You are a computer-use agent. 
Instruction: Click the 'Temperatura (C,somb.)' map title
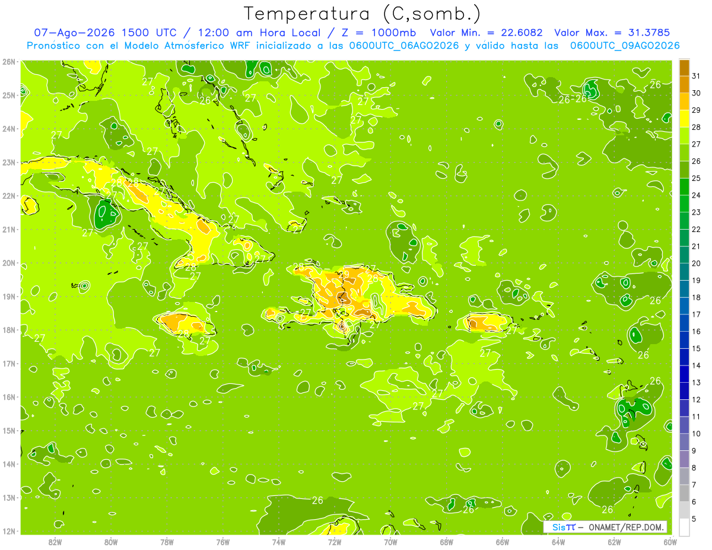(362, 14)
